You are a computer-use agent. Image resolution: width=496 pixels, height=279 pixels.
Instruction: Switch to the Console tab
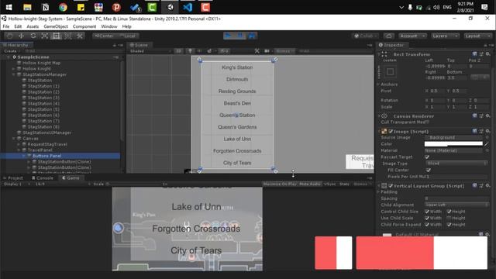coord(43,178)
